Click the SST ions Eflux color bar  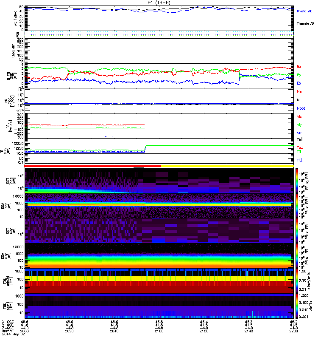pyautogui.click(x=297, y=181)
